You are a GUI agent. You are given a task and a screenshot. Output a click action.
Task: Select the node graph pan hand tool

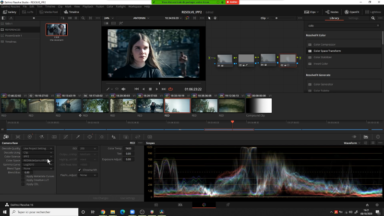215,18
